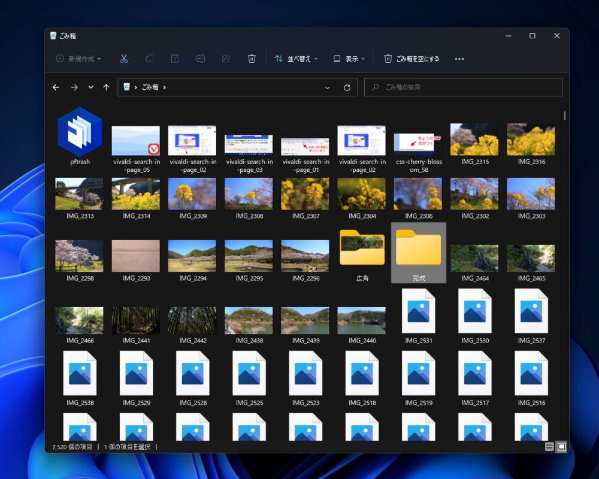The image size is (599, 479).
Task: Click the Rename icon in toolbar
Action: (201, 59)
